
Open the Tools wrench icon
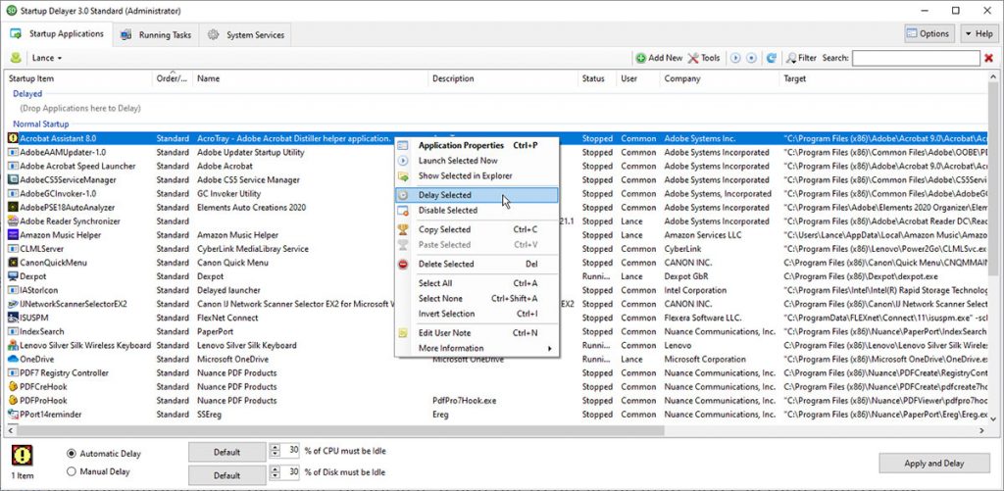tap(694, 59)
